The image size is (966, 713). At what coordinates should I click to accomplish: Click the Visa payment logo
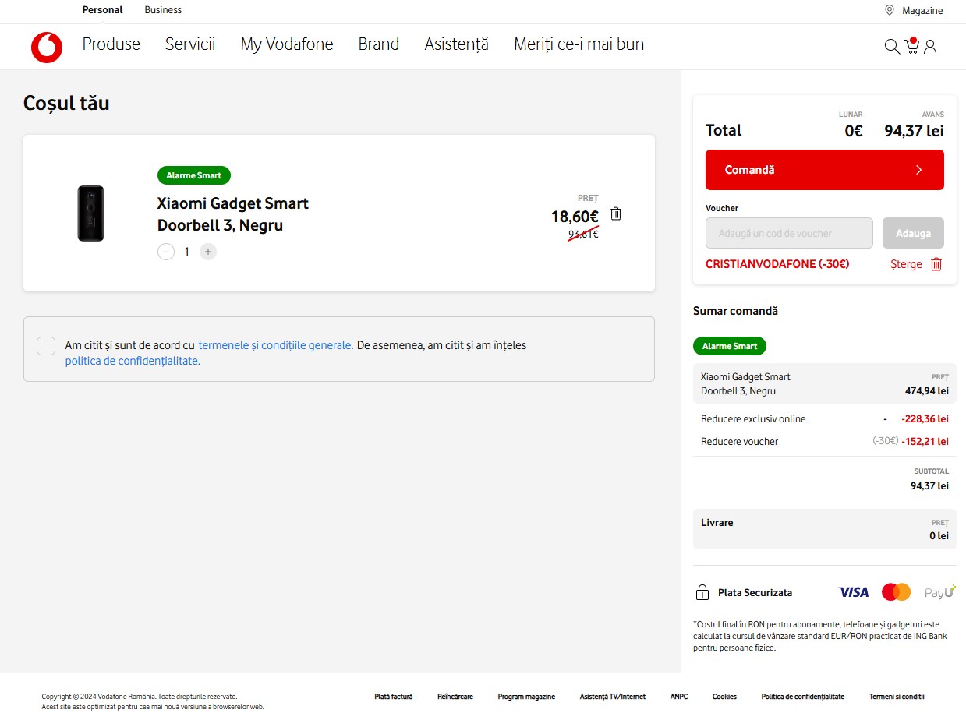[x=854, y=592]
